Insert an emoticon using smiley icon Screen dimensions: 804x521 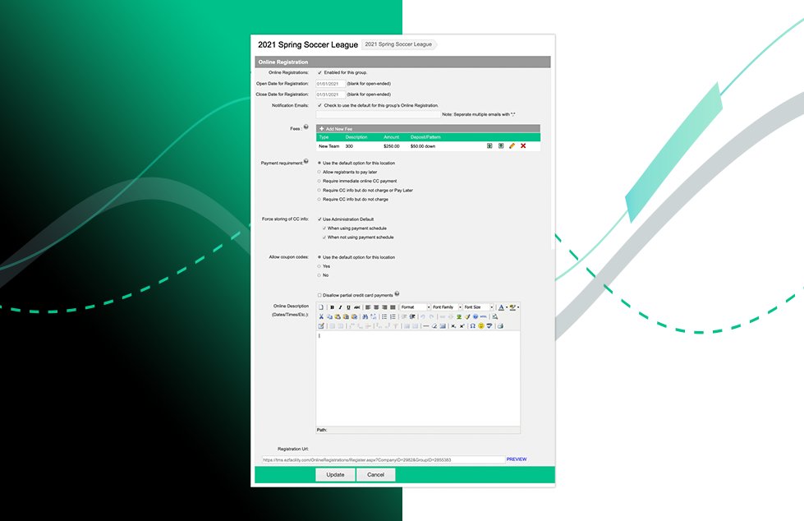click(481, 326)
